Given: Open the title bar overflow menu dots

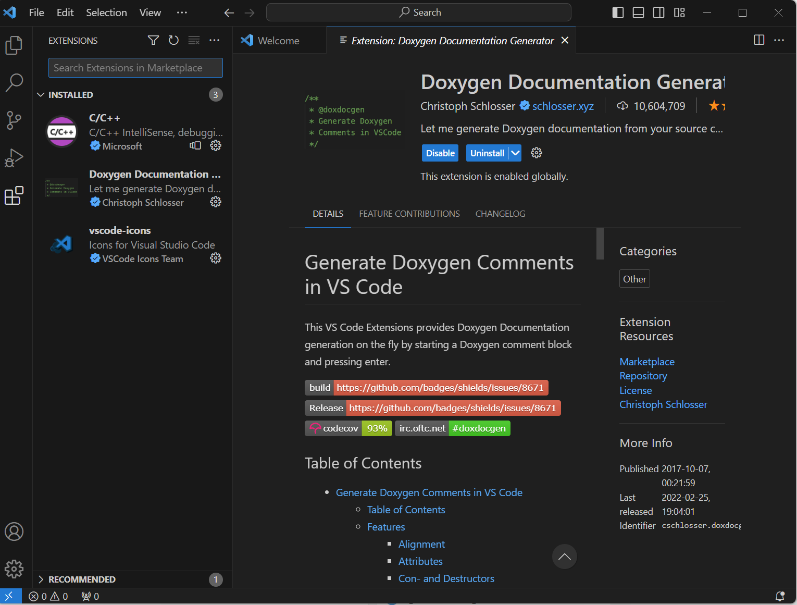Looking at the screenshot, I should click(x=182, y=13).
